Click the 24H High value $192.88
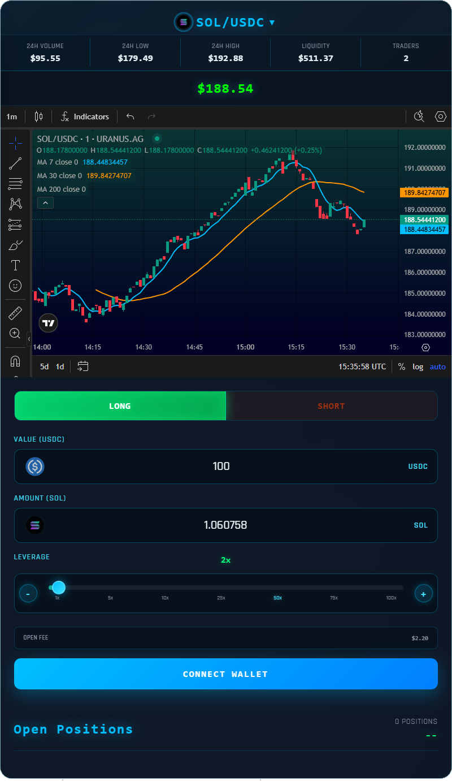Image resolution: width=452 pixels, height=781 pixels. [225, 58]
